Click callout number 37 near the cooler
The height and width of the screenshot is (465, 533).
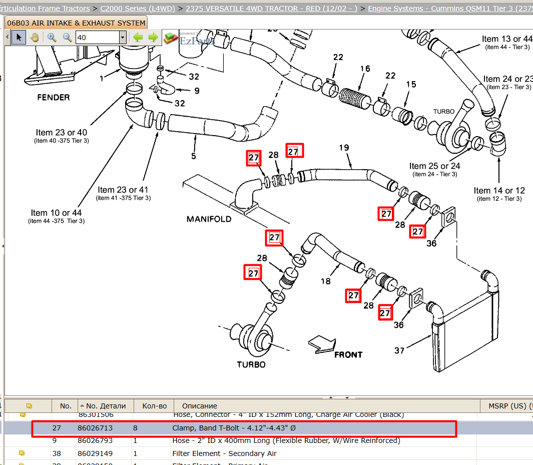click(399, 350)
